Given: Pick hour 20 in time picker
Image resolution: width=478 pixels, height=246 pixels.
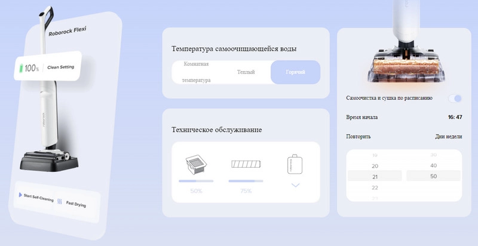Looking at the screenshot, I should pos(375,166).
